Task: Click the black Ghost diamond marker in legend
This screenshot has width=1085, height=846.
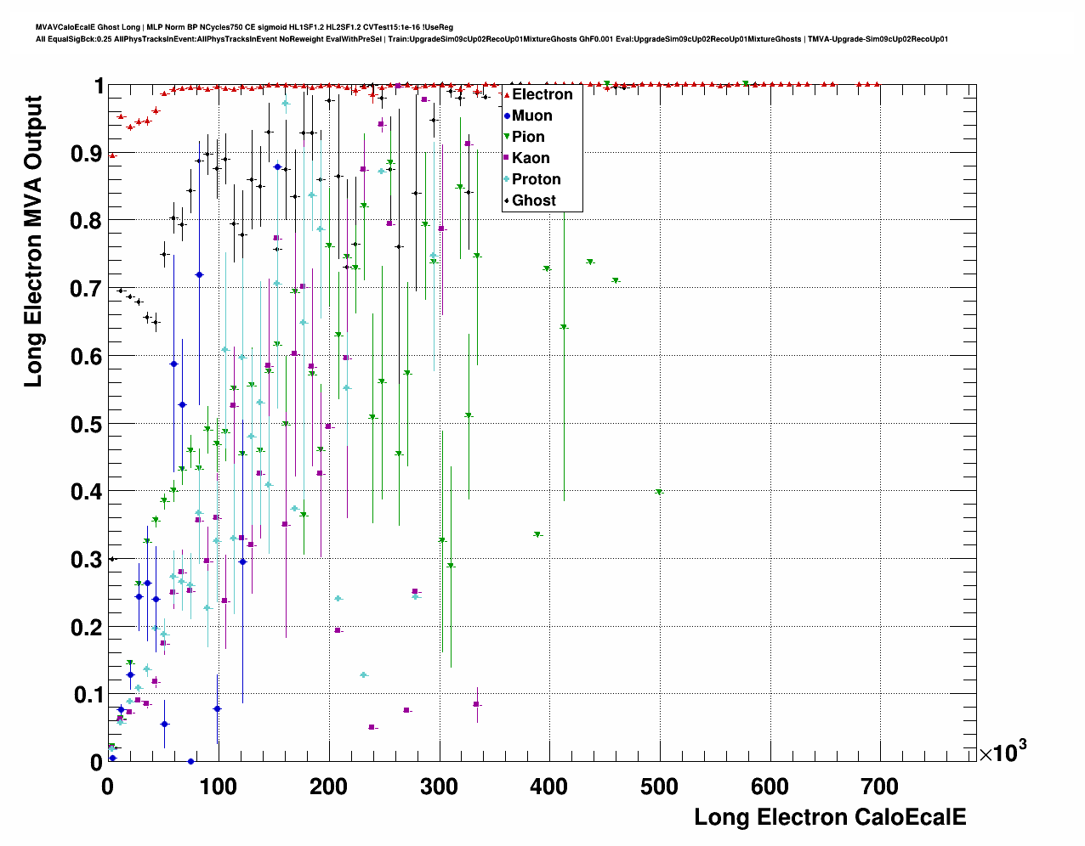Action: [507, 200]
